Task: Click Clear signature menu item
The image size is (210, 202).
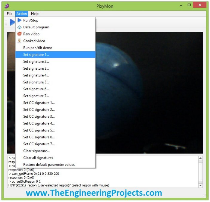Action: click(36, 151)
